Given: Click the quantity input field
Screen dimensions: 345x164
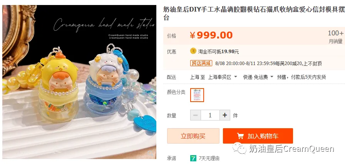Looking at the screenshot, I should pos(210,115).
